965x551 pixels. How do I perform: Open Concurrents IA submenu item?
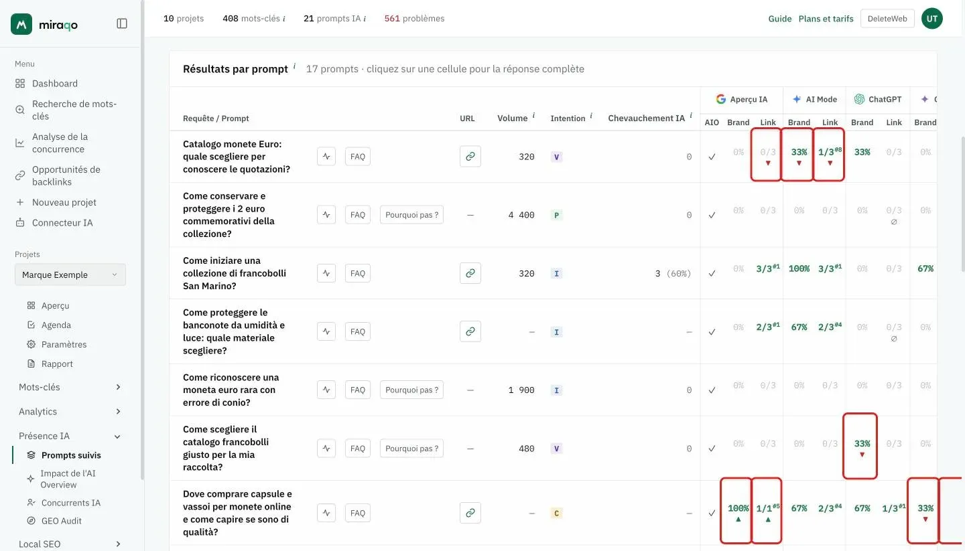tap(71, 503)
